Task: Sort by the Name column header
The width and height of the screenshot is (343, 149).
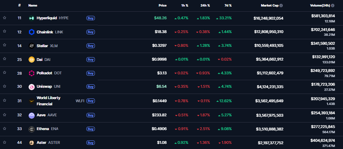Action: [33, 6]
